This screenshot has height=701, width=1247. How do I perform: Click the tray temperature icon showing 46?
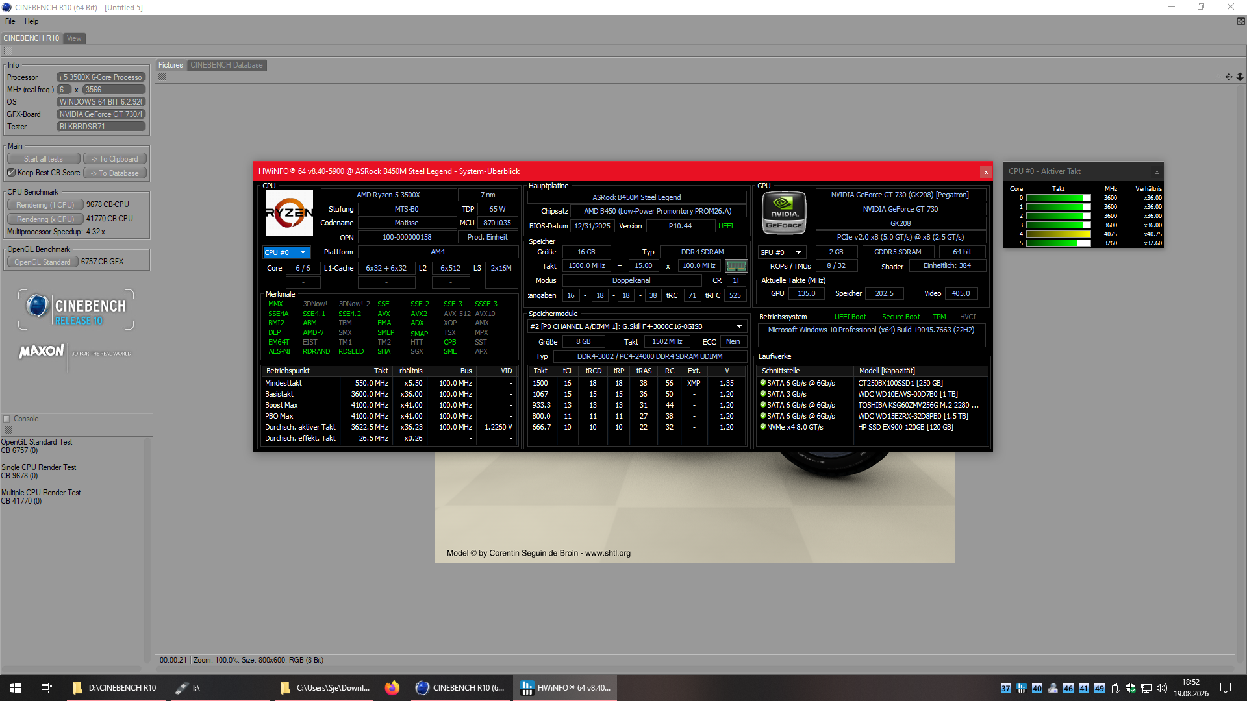1068,689
